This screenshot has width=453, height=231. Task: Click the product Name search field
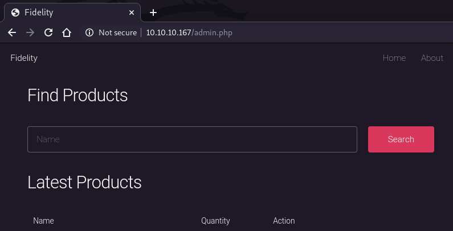(192, 139)
